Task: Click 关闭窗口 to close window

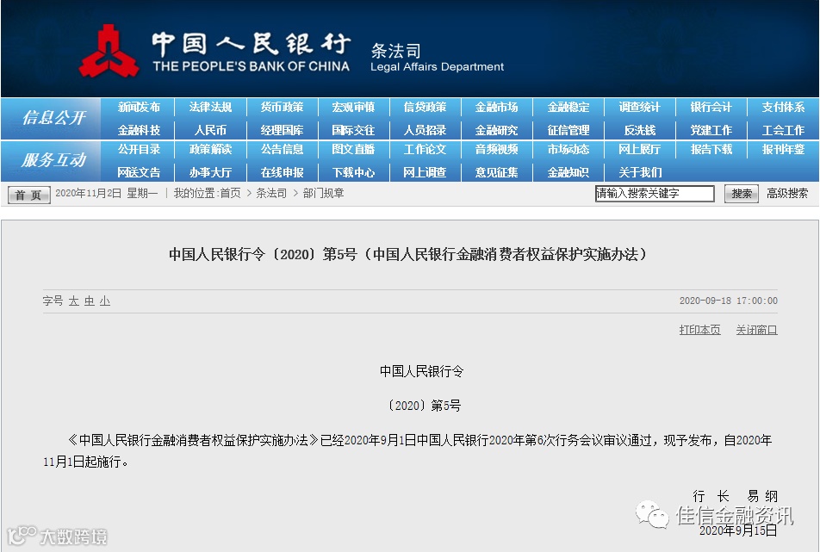Action: pyautogui.click(x=757, y=330)
